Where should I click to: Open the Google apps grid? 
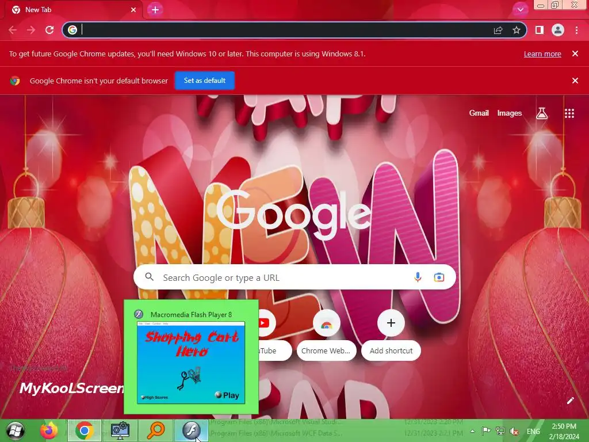(569, 113)
